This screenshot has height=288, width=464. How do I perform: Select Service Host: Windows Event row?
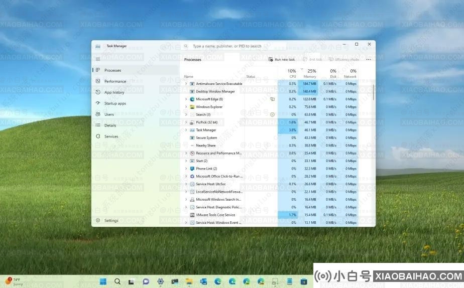[x=271, y=222]
